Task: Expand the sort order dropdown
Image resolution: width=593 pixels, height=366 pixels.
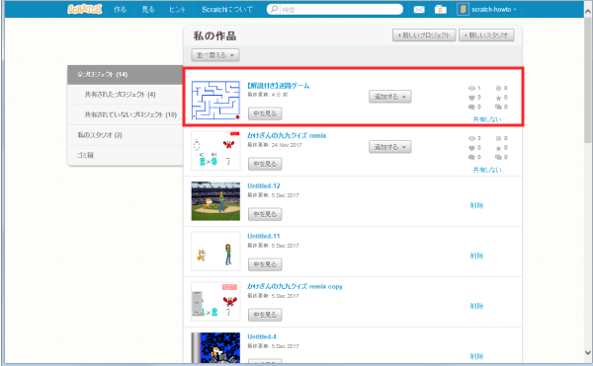Action: (x=215, y=55)
